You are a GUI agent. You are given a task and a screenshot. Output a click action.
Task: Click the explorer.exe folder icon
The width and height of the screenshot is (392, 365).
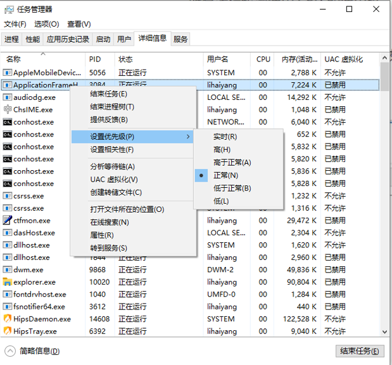point(7,282)
